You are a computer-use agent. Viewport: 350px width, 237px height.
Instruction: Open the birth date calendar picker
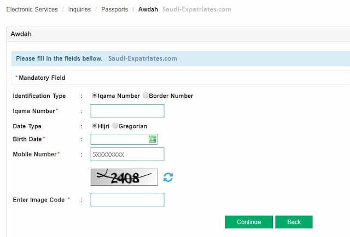153,139
